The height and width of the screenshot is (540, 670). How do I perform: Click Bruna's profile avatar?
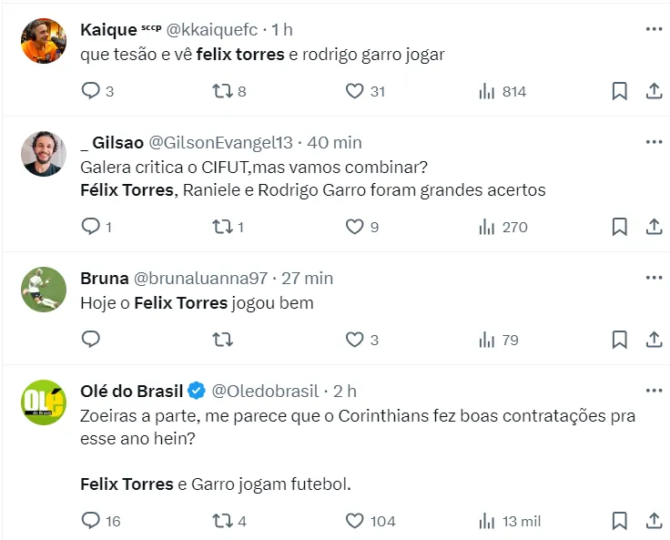[43, 290]
